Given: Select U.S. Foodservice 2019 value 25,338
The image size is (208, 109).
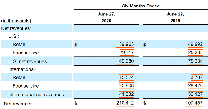Looking at the screenshot, I should pos(195,53).
